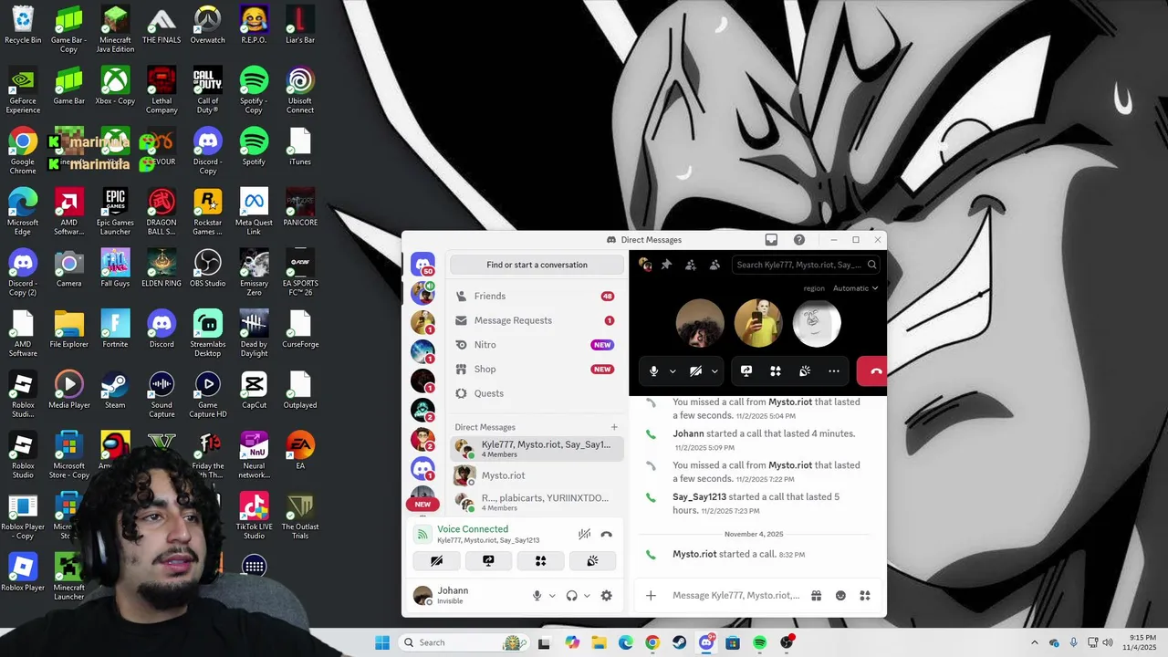This screenshot has width=1168, height=657.
Task: Click OBS Studio desktop icon
Action: click(x=208, y=269)
